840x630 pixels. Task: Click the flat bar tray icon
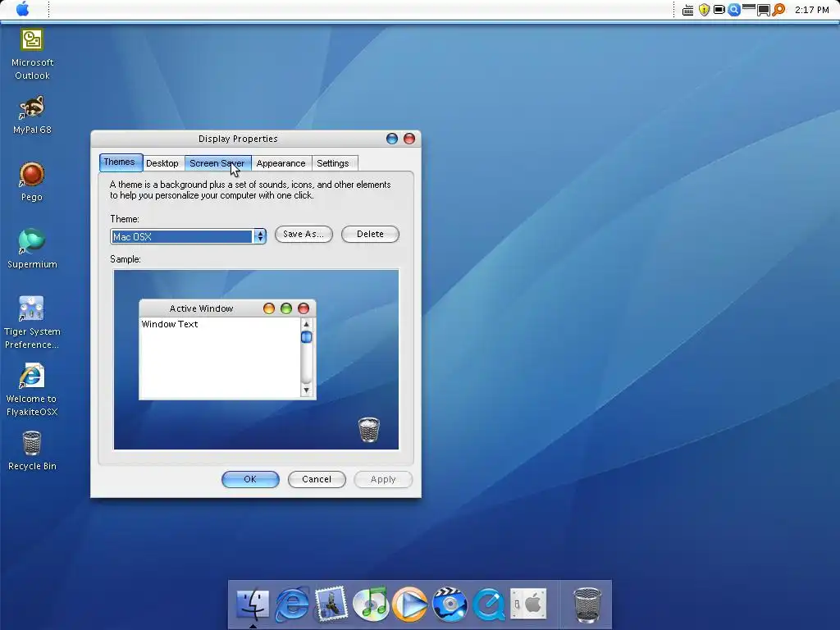tap(749, 7)
